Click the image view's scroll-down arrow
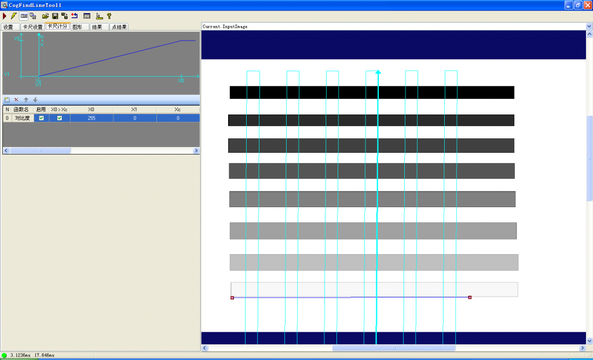This screenshot has height=360, width=593. [x=589, y=341]
